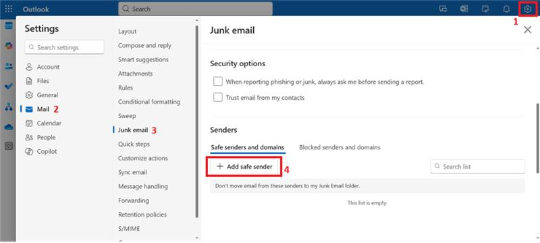540x243 pixels.
Task: Click the magnifier icon in Search list
Action: coord(437,167)
